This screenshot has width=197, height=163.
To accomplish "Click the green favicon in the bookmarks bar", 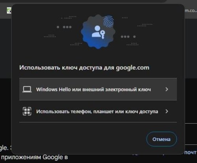I will 9,10.
